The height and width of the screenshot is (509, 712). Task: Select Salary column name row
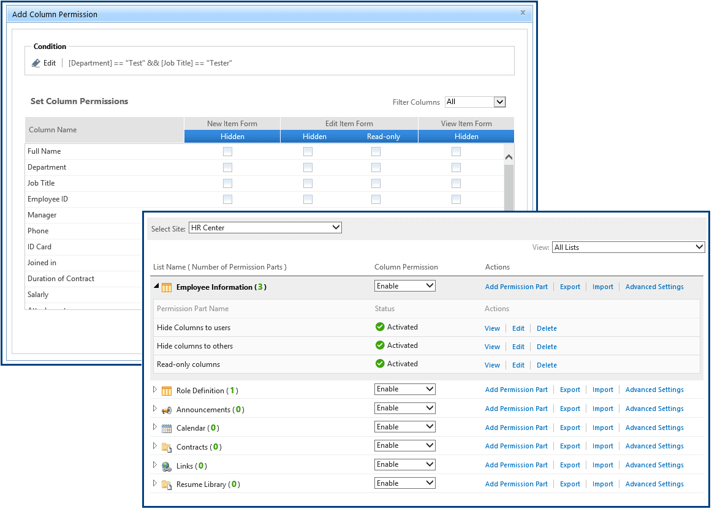pyautogui.click(x=83, y=295)
